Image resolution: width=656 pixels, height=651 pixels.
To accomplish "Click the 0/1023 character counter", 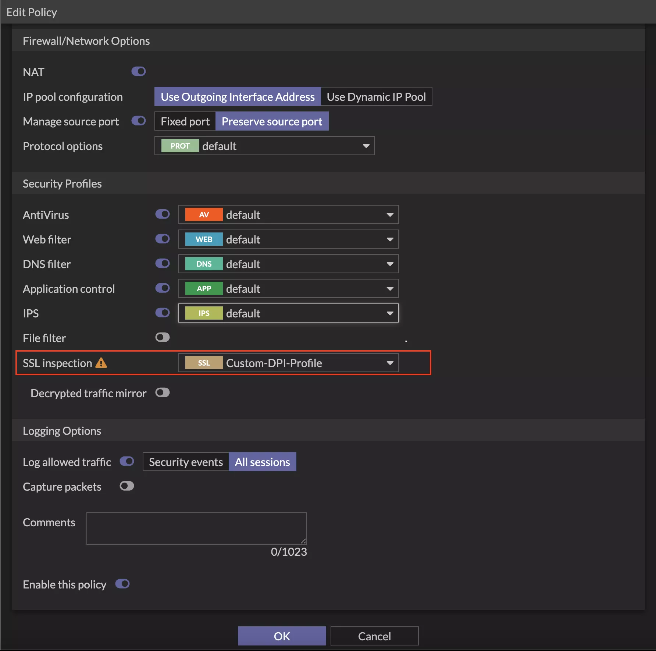I will click(289, 552).
